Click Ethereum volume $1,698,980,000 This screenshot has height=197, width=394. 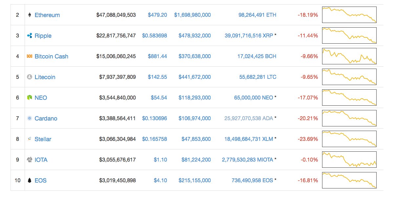[192, 15]
